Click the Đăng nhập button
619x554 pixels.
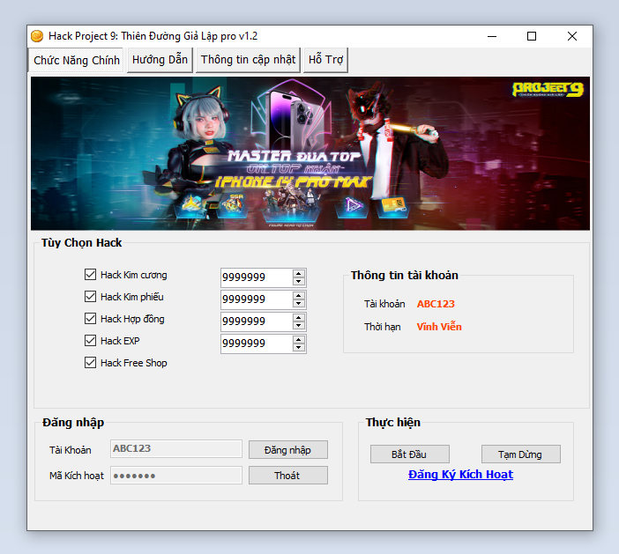(287, 449)
